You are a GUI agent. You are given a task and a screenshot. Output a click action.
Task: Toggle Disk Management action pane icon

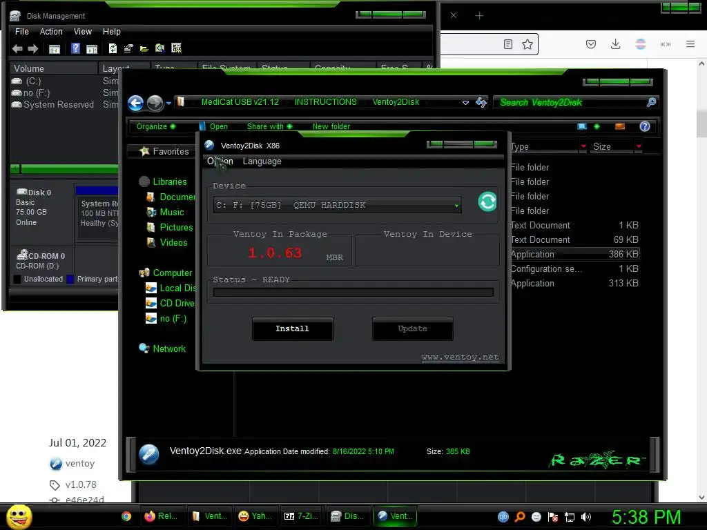tap(92, 49)
